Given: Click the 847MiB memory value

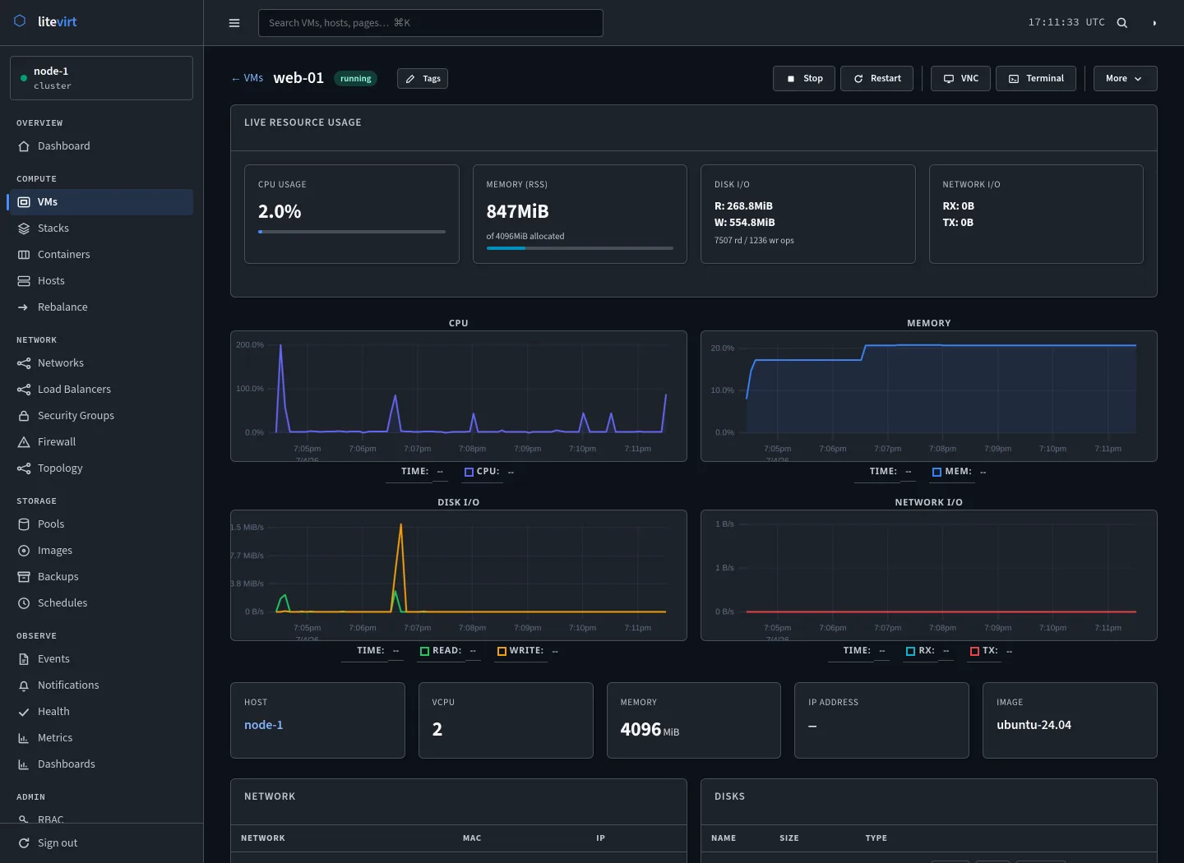Looking at the screenshot, I should (x=517, y=211).
